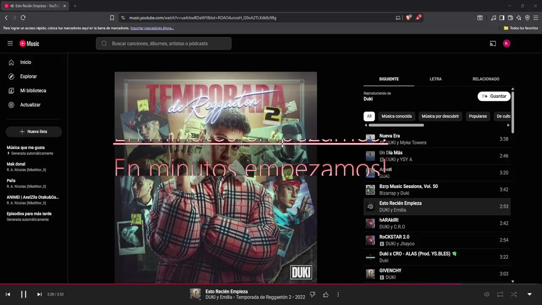
Task: Create a playlist with Nueva lista
Action: (x=34, y=131)
